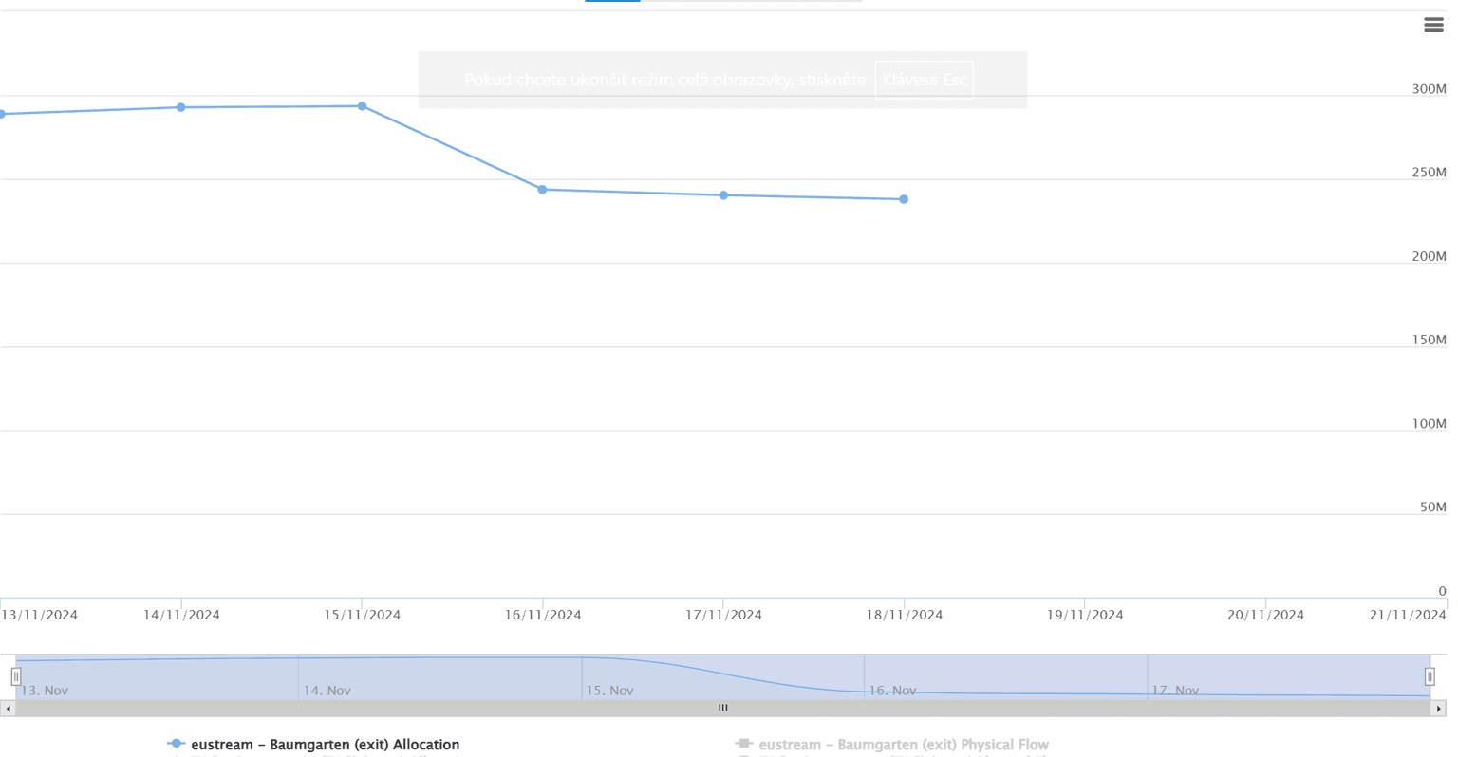Select the last data point on 18/11/2024
The image size is (1458, 757).
[904, 199]
